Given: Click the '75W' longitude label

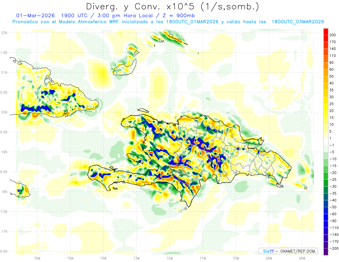Looking at the screenshot, I should tap(70, 258).
